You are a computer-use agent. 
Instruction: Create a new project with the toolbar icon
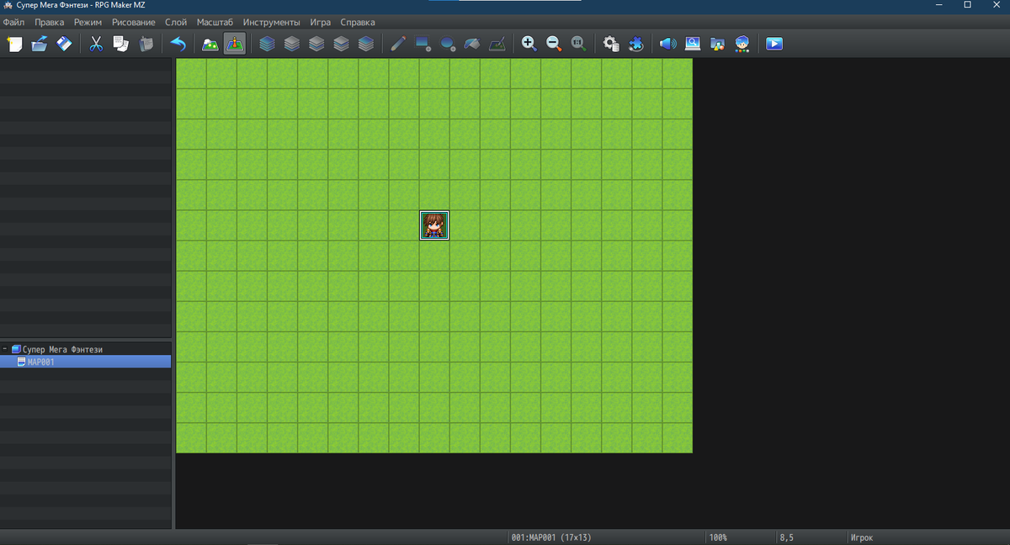point(14,44)
